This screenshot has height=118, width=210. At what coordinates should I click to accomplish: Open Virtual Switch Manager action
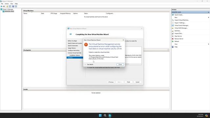(181, 26)
